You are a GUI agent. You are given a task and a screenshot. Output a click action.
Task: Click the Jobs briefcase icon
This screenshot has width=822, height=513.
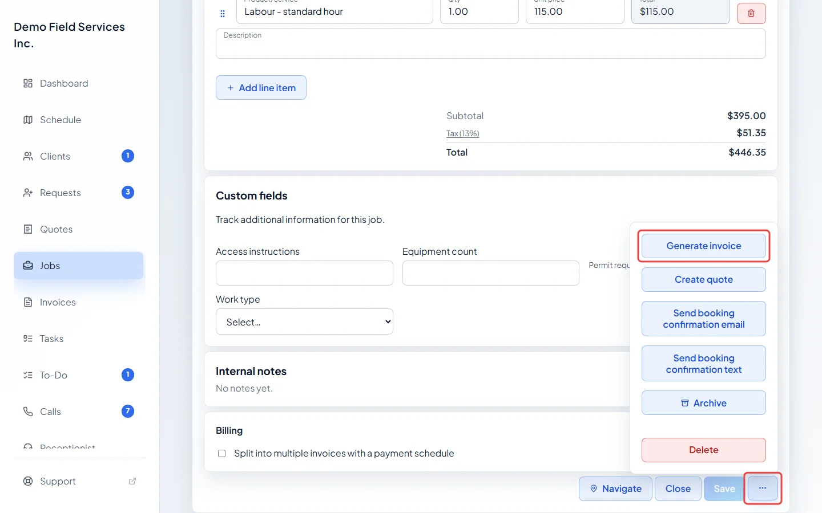(x=28, y=266)
